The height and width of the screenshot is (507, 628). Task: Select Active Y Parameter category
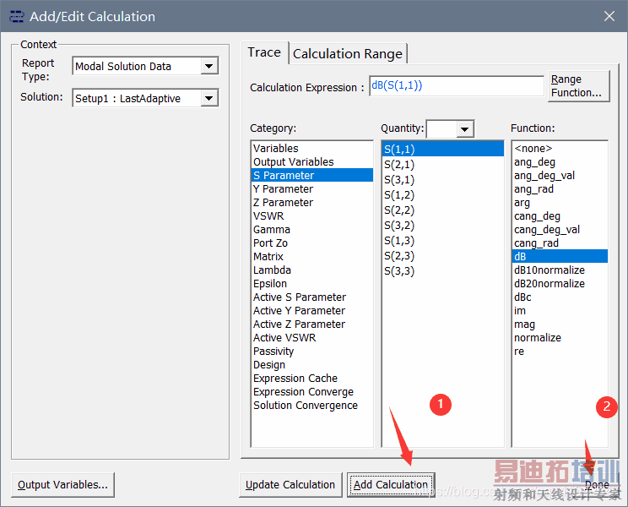[312, 311]
